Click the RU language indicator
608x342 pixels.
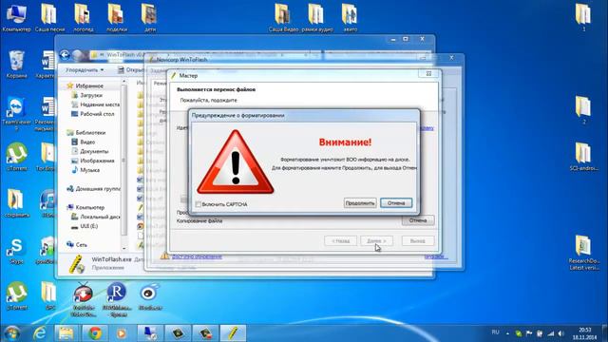tap(495, 332)
